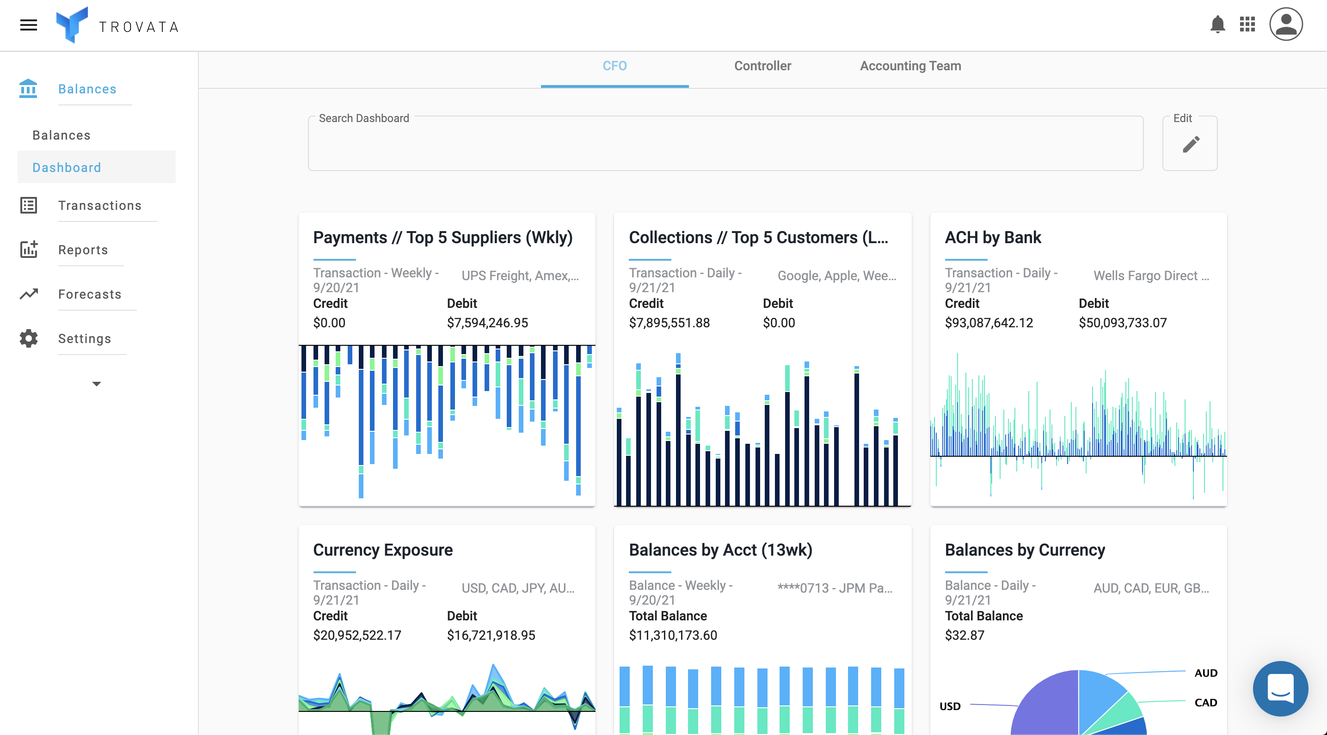Expand the sidebar down arrow
Screen dimensions: 1327x735
pos(96,384)
